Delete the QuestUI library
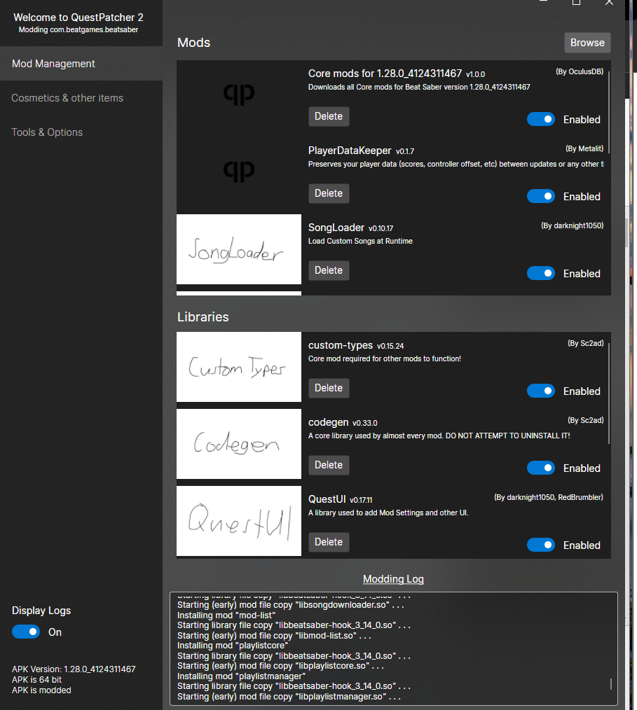The height and width of the screenshot is (710, 637). (x=329, y=542)
